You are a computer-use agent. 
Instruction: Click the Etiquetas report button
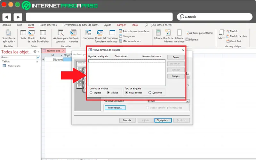[192, 39]
